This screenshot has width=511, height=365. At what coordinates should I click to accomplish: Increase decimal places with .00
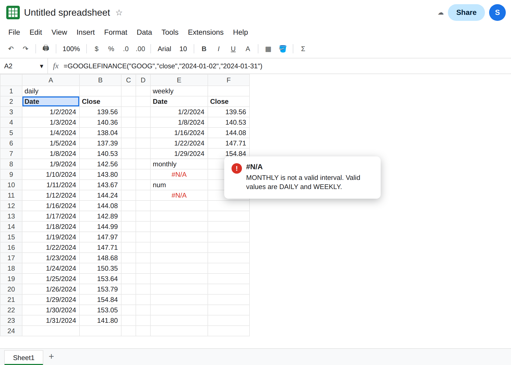[141, 49]
